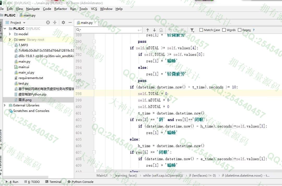Viewport: 282px width, 186px height.
Task: Collapse the PLJSJC project root node
Action: [5, 28]
